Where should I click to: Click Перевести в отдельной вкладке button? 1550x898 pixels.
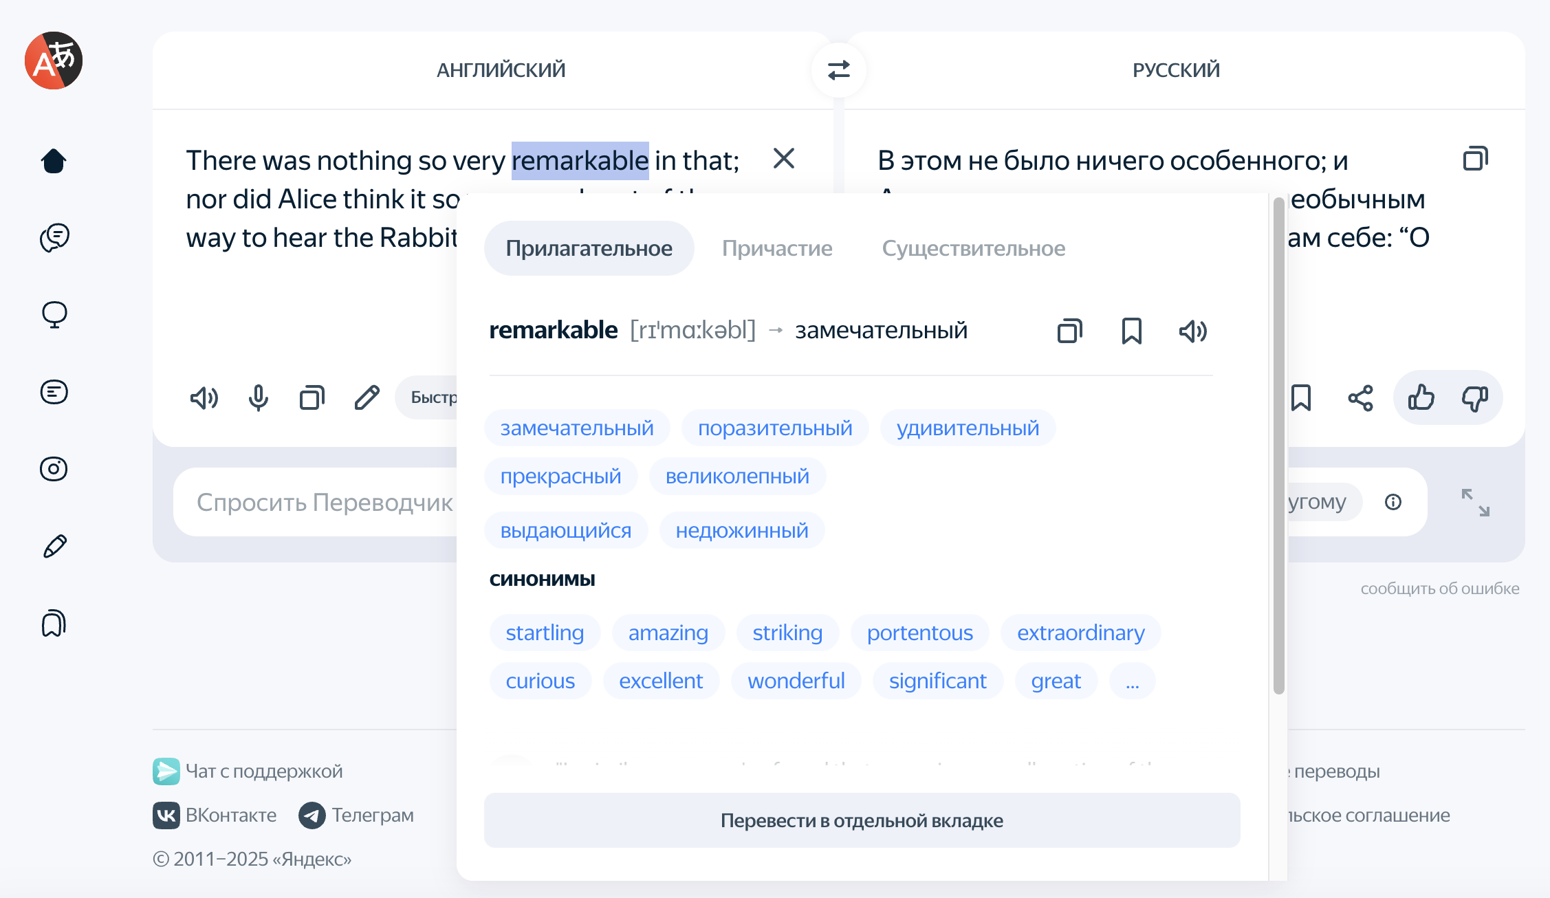(x=862, y=820)
